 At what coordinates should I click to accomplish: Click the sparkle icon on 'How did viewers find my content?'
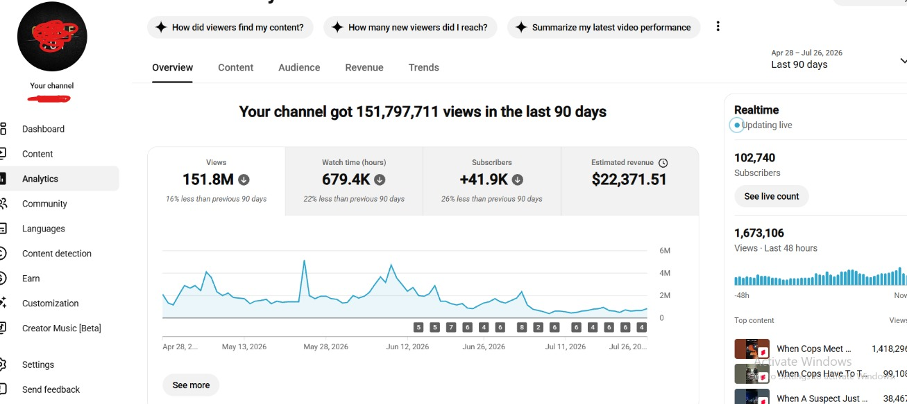click(x=161, y=28)
